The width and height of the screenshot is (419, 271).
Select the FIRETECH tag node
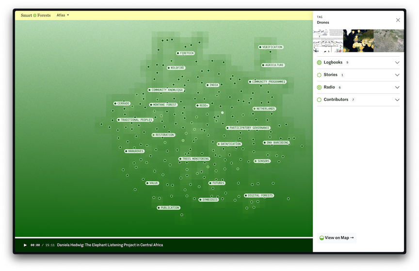click(185, 53)
